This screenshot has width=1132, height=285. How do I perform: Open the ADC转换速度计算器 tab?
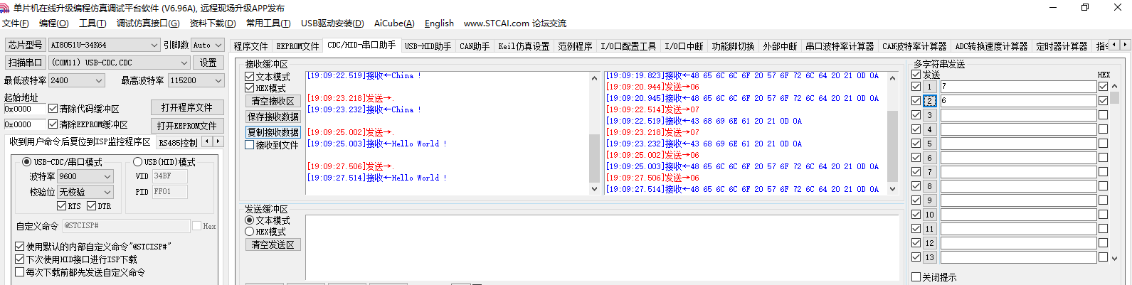(x=991, y=46)
